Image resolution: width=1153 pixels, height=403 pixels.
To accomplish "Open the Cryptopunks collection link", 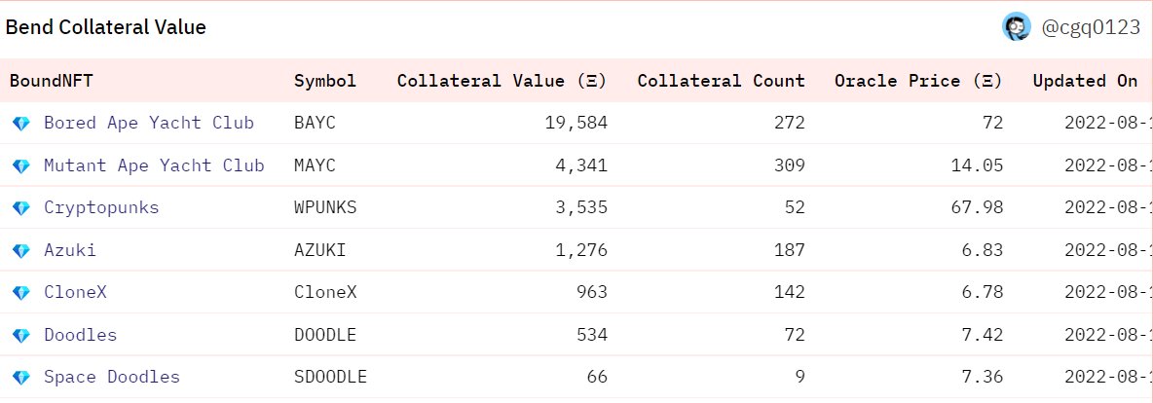I will pos(101,207).
